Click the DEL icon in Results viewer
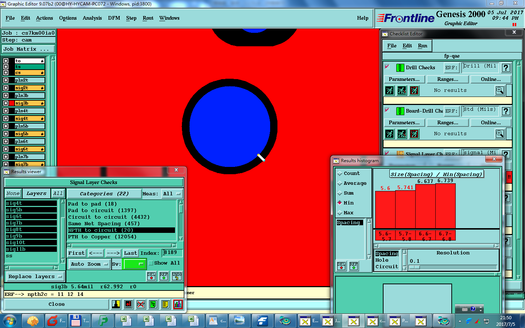The image size is (525, 328). [151, 276]
